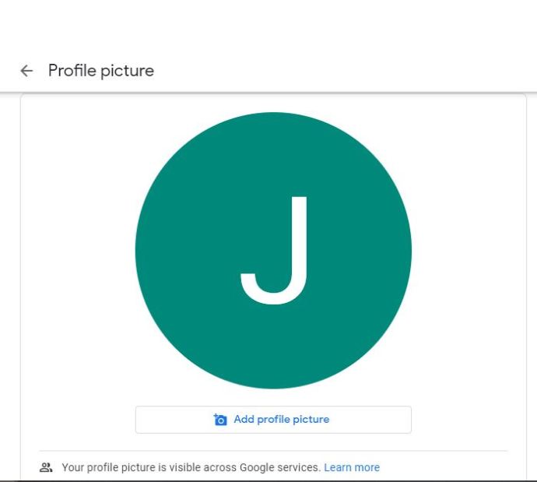Click empty header area right of title

coord(342,71)
